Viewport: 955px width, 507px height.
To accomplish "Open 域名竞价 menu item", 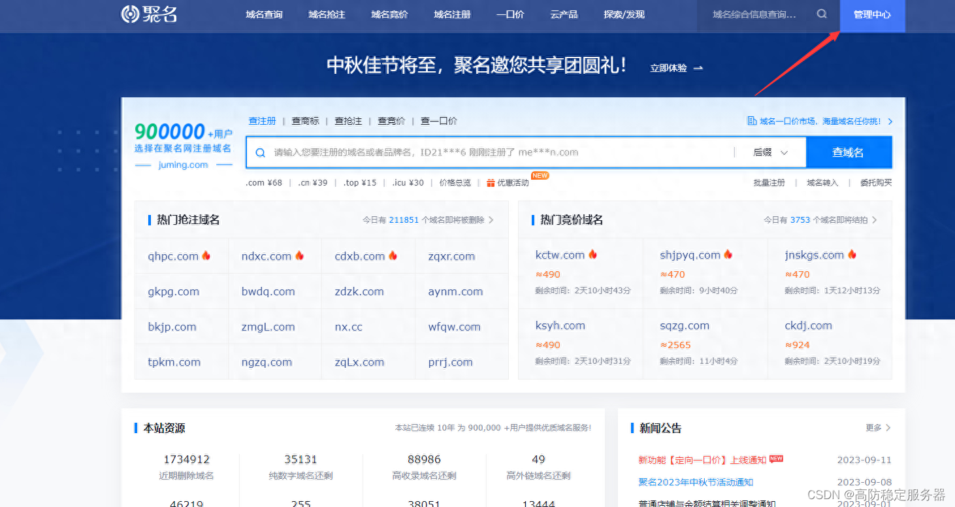I will 389,14.
